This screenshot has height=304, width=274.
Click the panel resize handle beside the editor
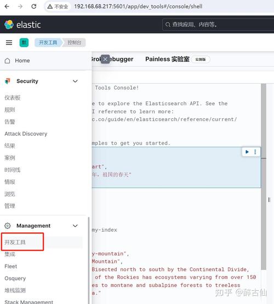pyautogui.click(x=269, y=200)
